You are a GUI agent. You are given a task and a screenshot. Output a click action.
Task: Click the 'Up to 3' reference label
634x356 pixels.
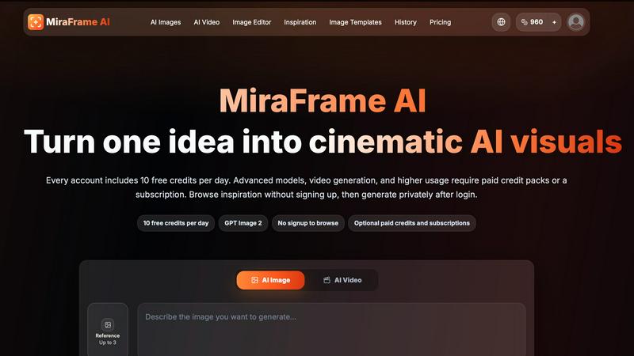pyautogui.click(x=108, y=343)
